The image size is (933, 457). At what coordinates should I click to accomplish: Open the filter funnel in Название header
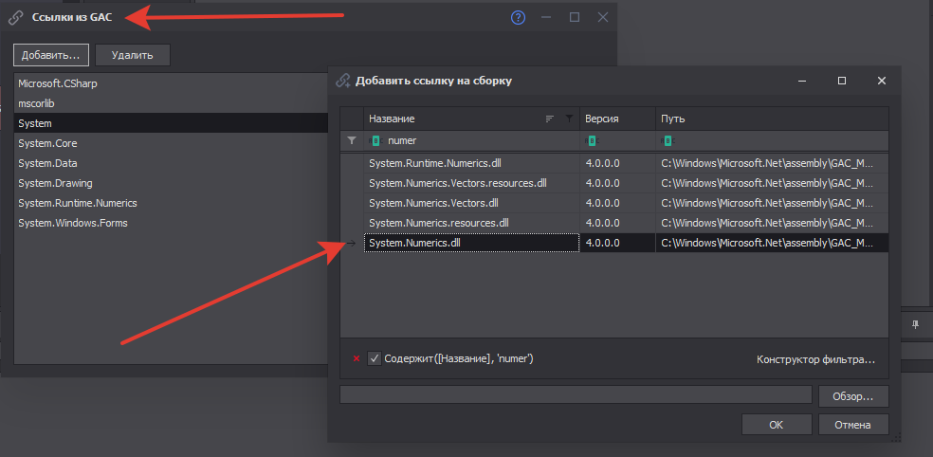pos(569,119)
